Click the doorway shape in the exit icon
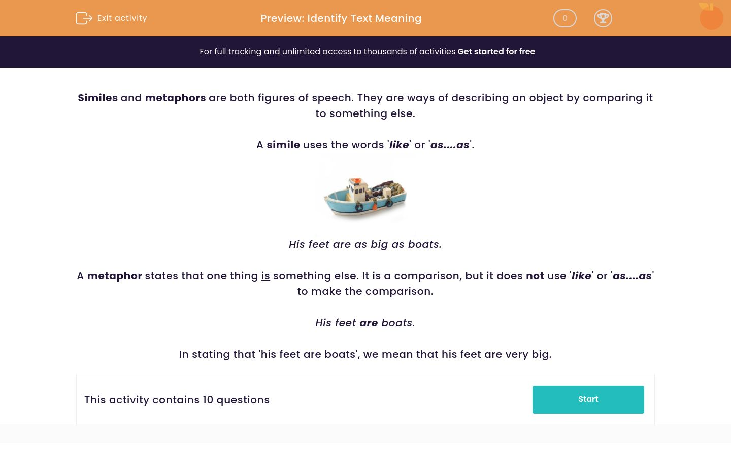The width and height of the screenshot is (731, 456). point(81,18)
